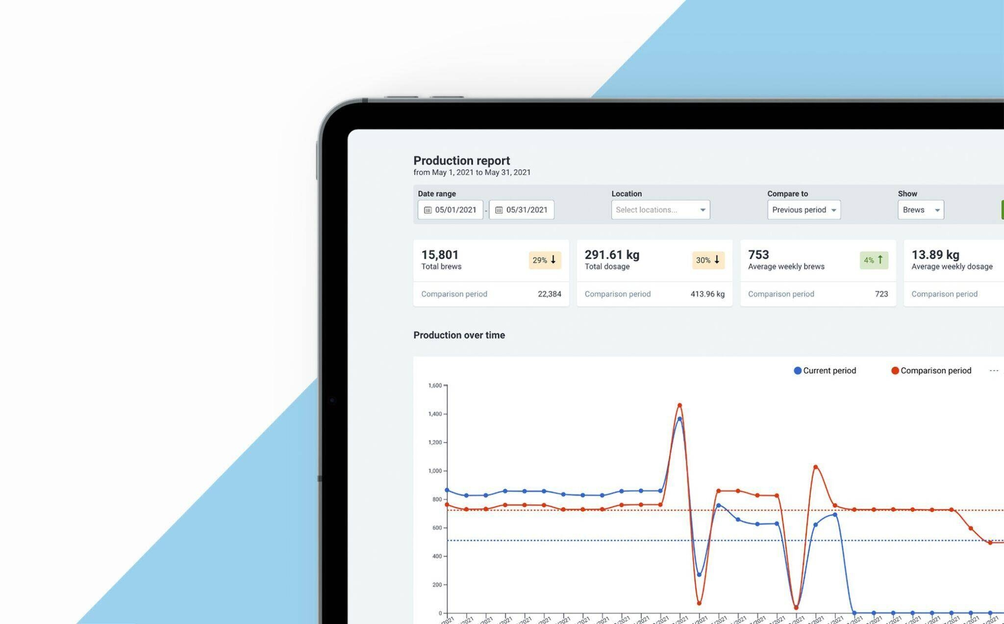This screenshot has height=624, width=1004.
Task: Click the downward arrow on Total brews badge
Action: click(553, 259)
